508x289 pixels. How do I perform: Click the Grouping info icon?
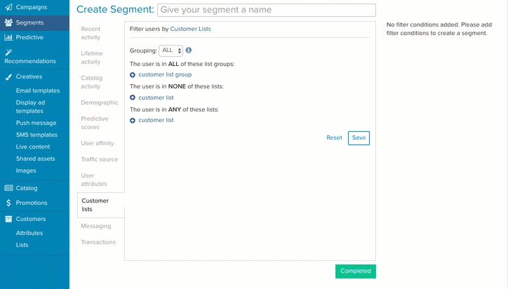tap(189, 51)
